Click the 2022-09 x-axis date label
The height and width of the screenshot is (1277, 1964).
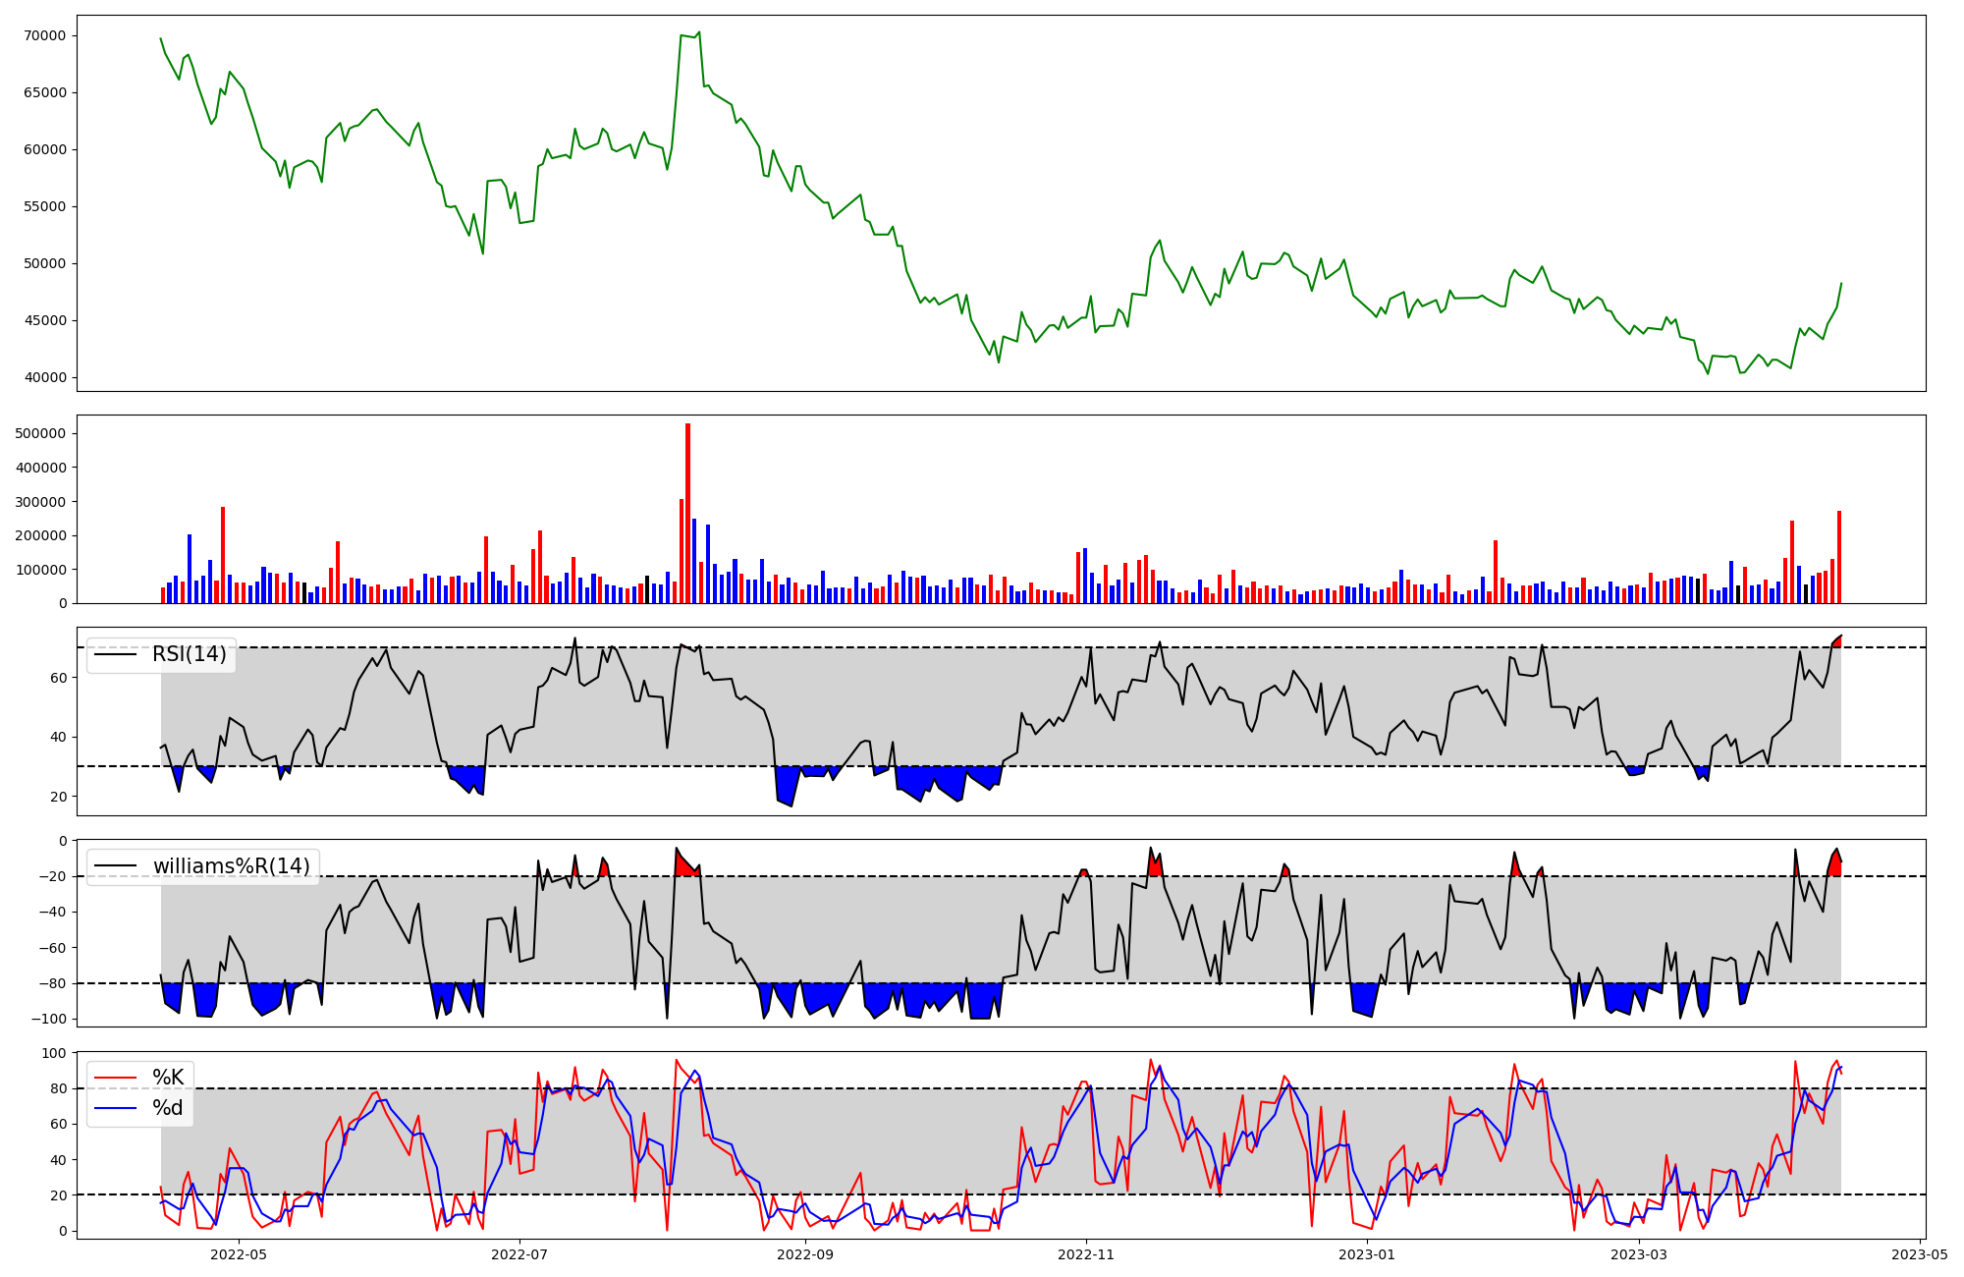click(x=805, y=1253)
